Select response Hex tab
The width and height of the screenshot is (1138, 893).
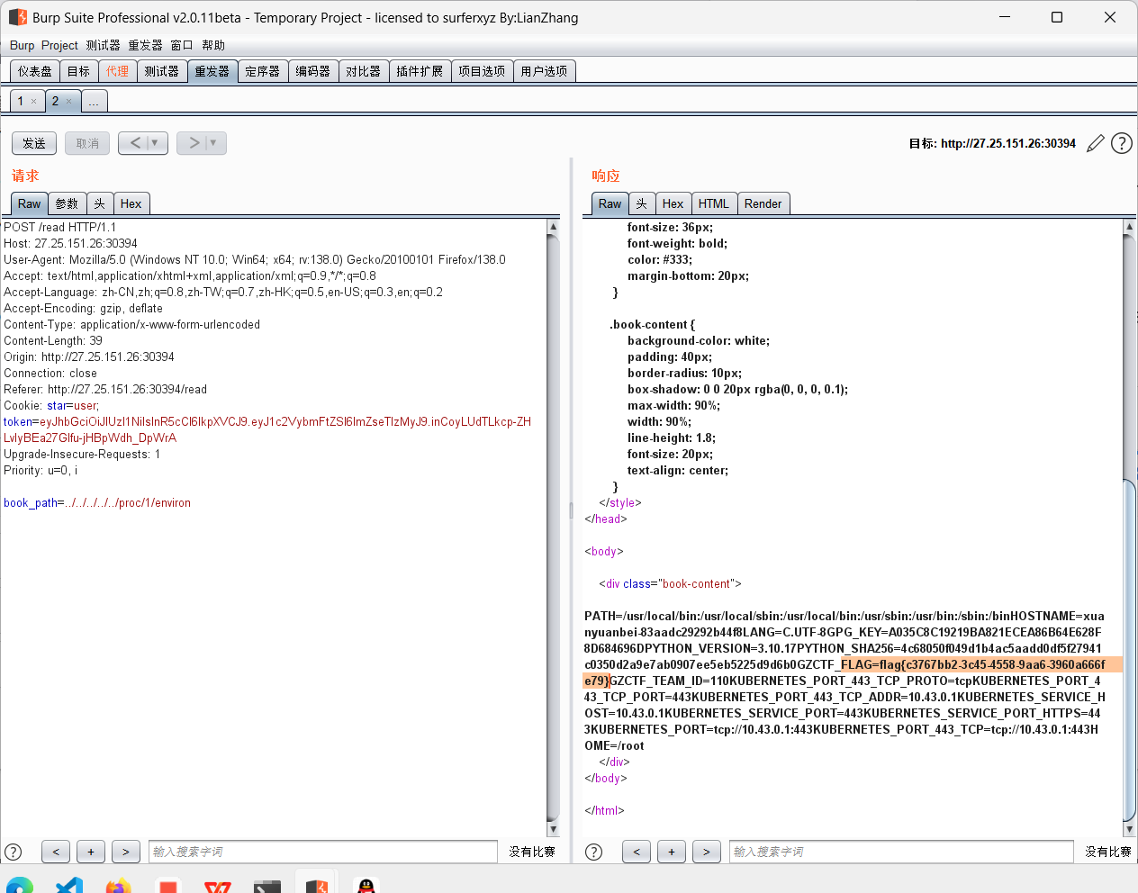tap(673, 203)
